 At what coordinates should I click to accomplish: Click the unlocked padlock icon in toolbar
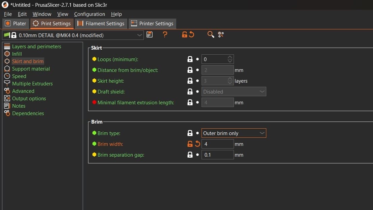184,34
